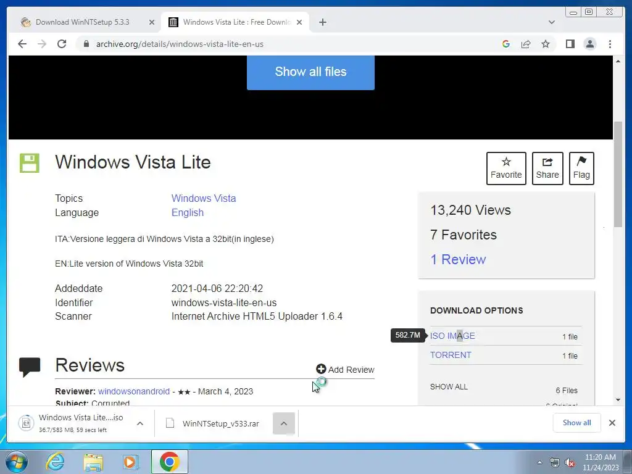This screenshot has width=632, height=474.
Task: Show hidden system tray icons
Action: point(539,463)
